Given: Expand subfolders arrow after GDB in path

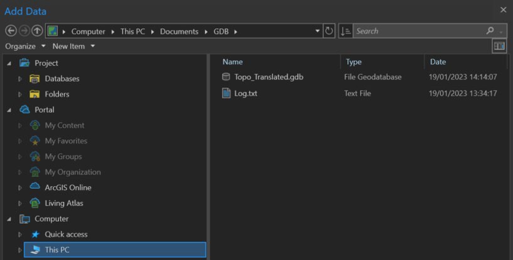Looking at the screenshot, I should [x=236, y=32].
